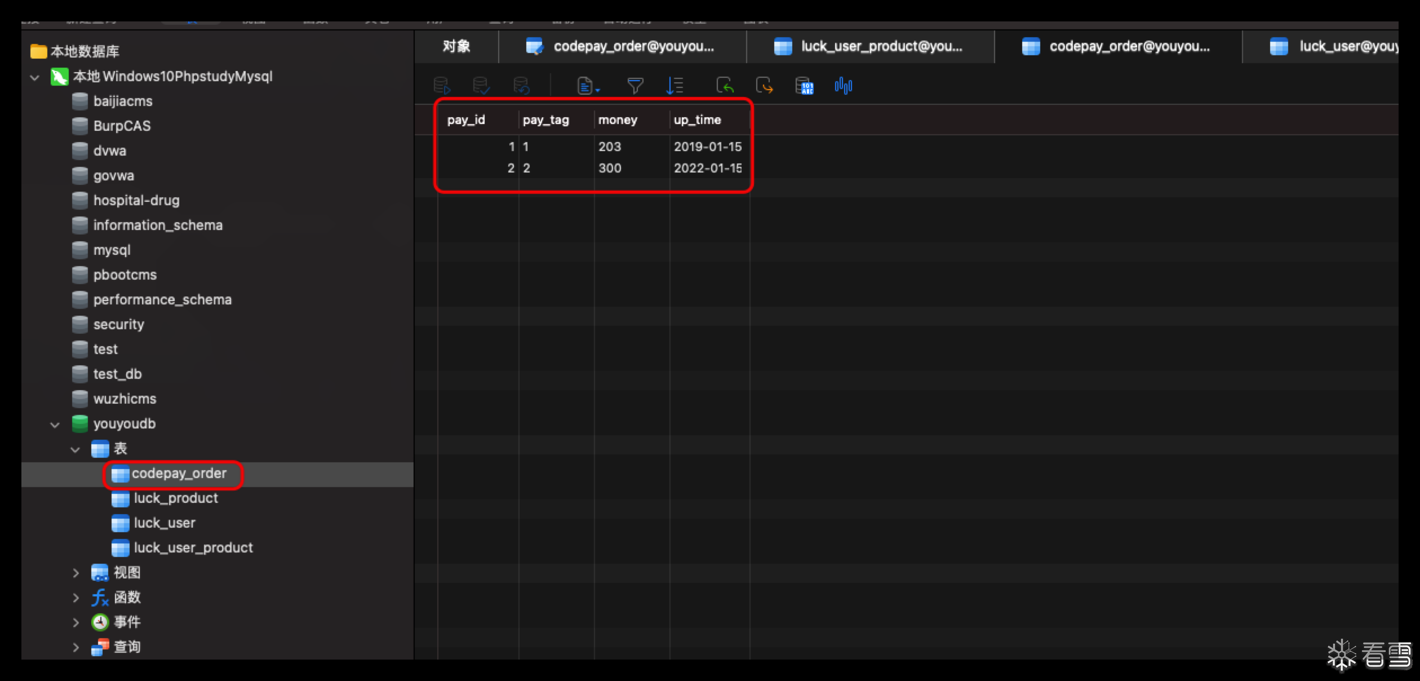Click the up_time cell 2019-01-15
This screenshot has width=1420, height=681.
pyautogui.click(x=709, y=147)
